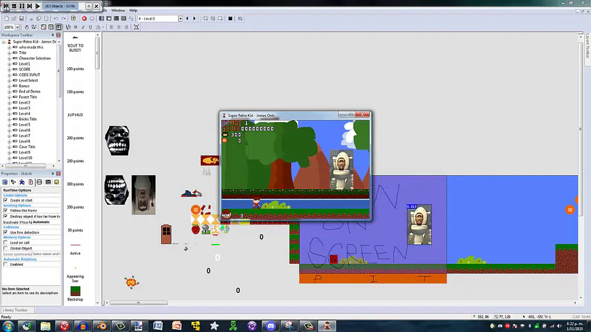This screenshot has width=591, height=332.
Task: Expand the CODE INPUT tree node
Action: tap(9, 75)
